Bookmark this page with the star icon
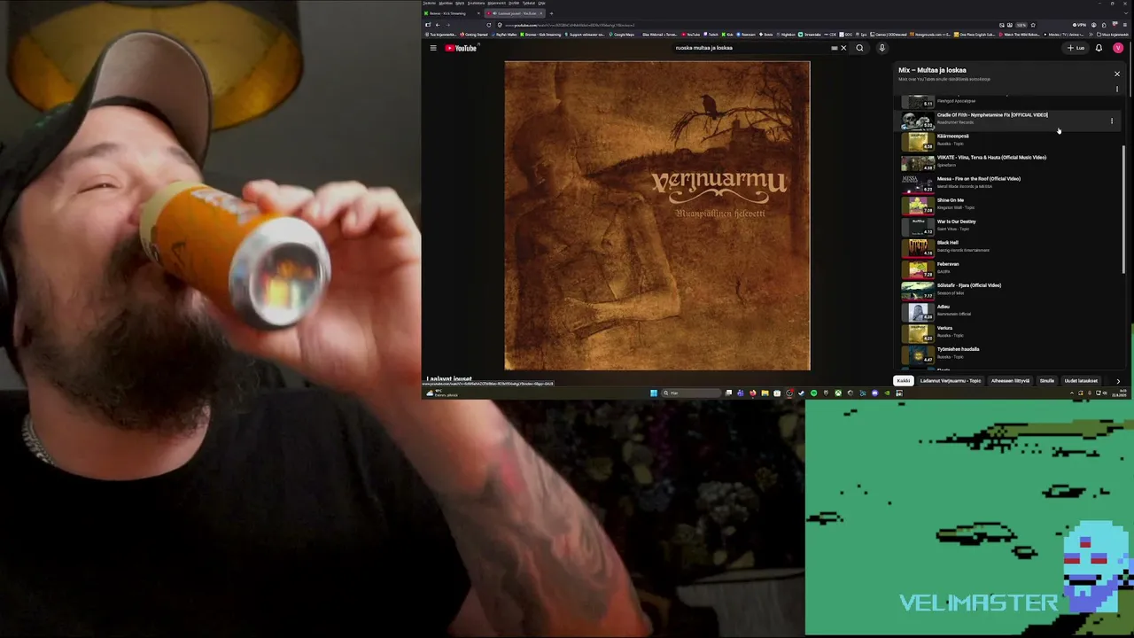The image size is (1134, 638). [x=1033, y=25]
